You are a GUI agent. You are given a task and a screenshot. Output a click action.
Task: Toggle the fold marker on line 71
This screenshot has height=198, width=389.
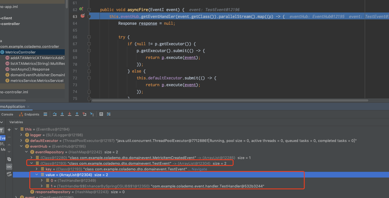click(89, 71)
